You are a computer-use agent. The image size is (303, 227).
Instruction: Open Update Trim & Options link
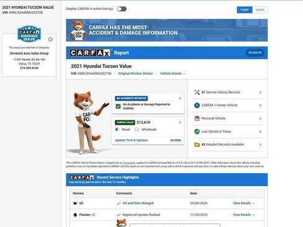[132, 140]
